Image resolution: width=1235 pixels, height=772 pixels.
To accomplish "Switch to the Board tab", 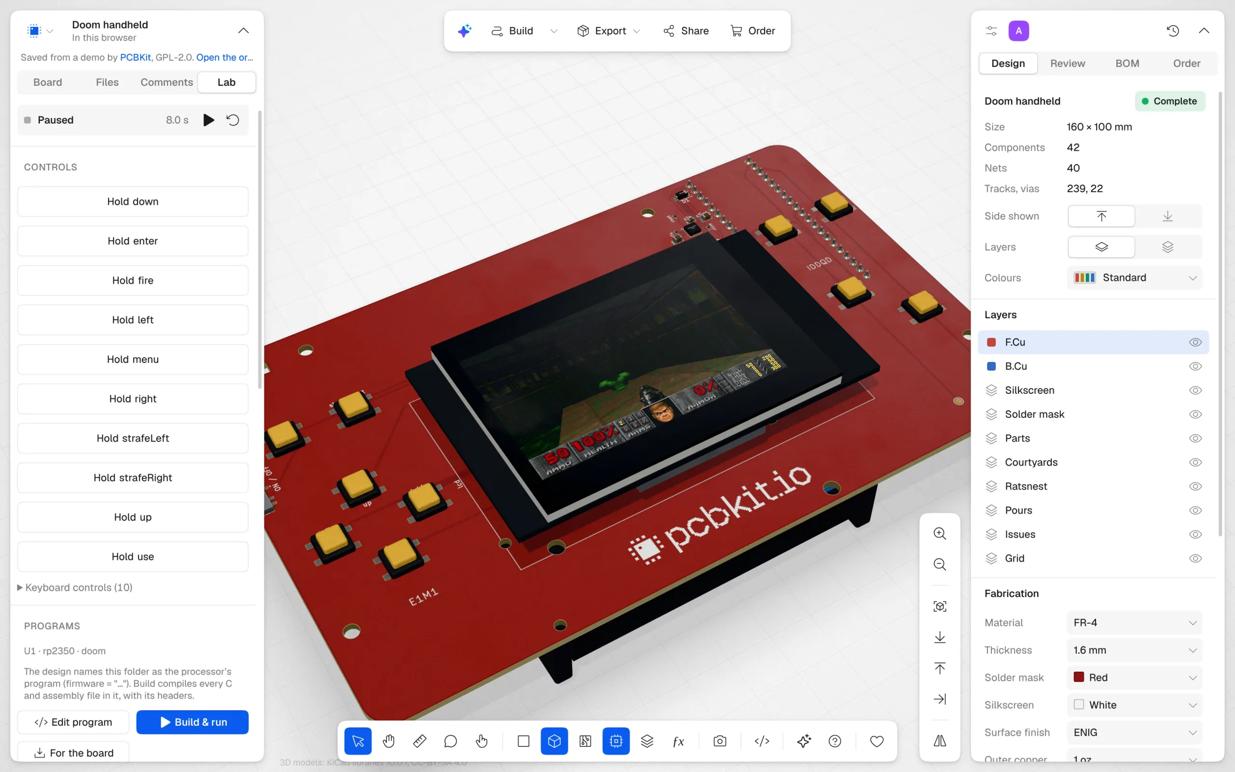I will click(x=47, y=82).
